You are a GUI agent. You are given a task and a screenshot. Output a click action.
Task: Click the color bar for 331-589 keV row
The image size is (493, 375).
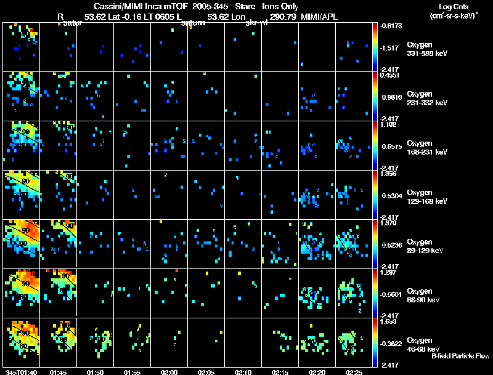click(375, 47)
